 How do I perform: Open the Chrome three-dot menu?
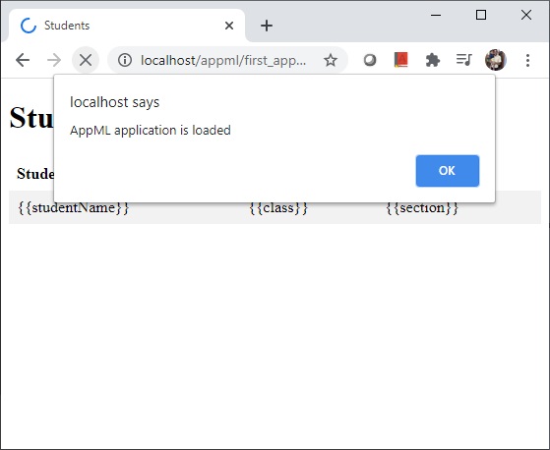pos(527,60)
